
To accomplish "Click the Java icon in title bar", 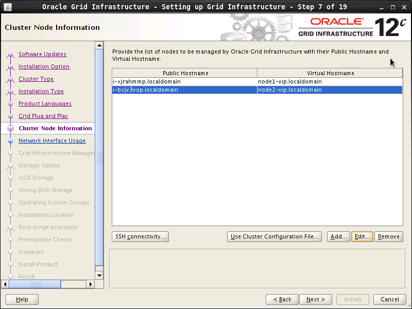I will click(x=7, y=7).
